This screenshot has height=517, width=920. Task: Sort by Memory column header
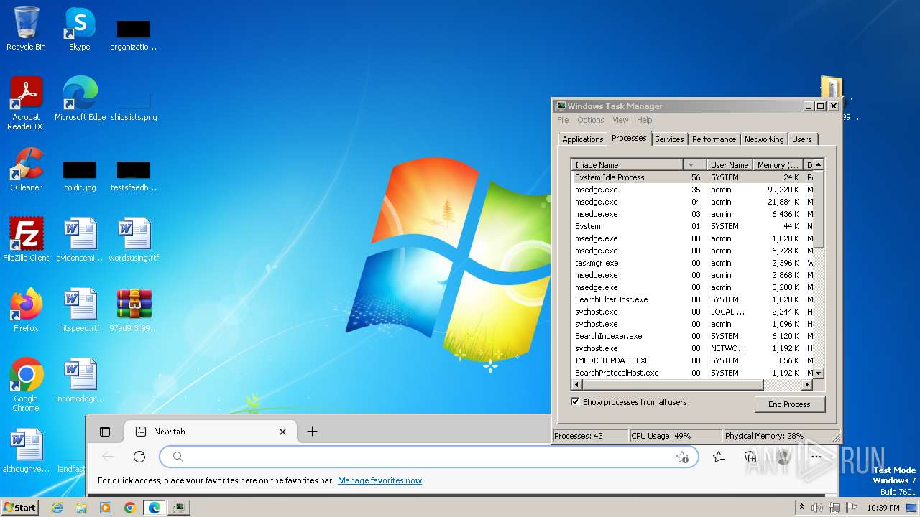point(778,165)
